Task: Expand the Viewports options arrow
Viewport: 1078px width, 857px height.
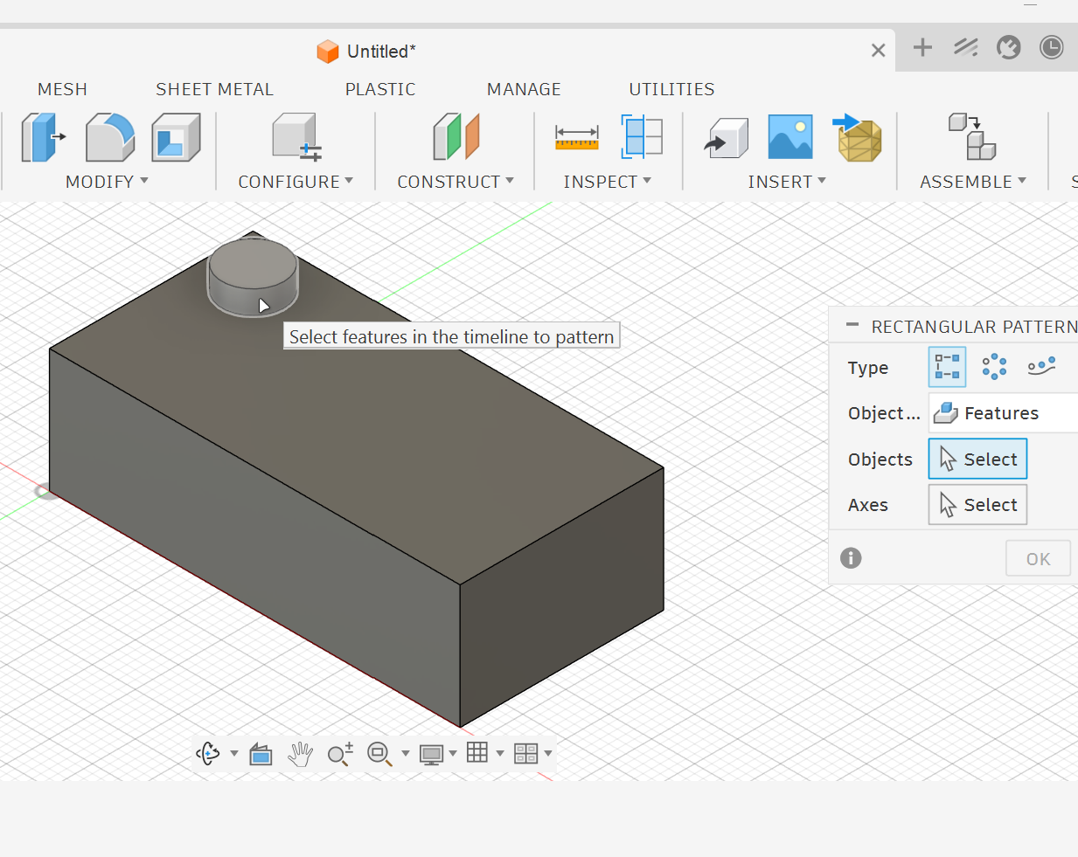Action: [548, 753]
